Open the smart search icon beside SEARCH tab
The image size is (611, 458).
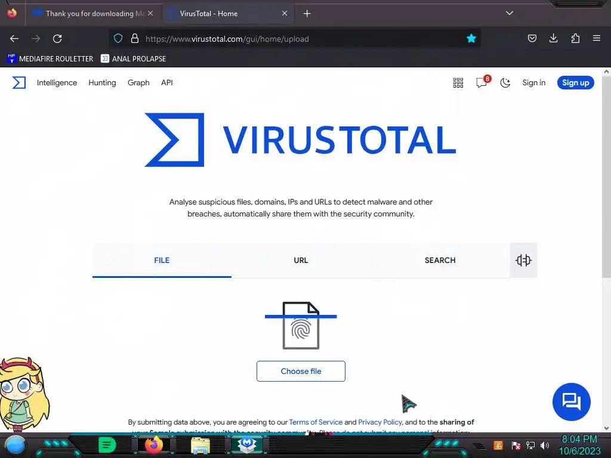point(523,260)
